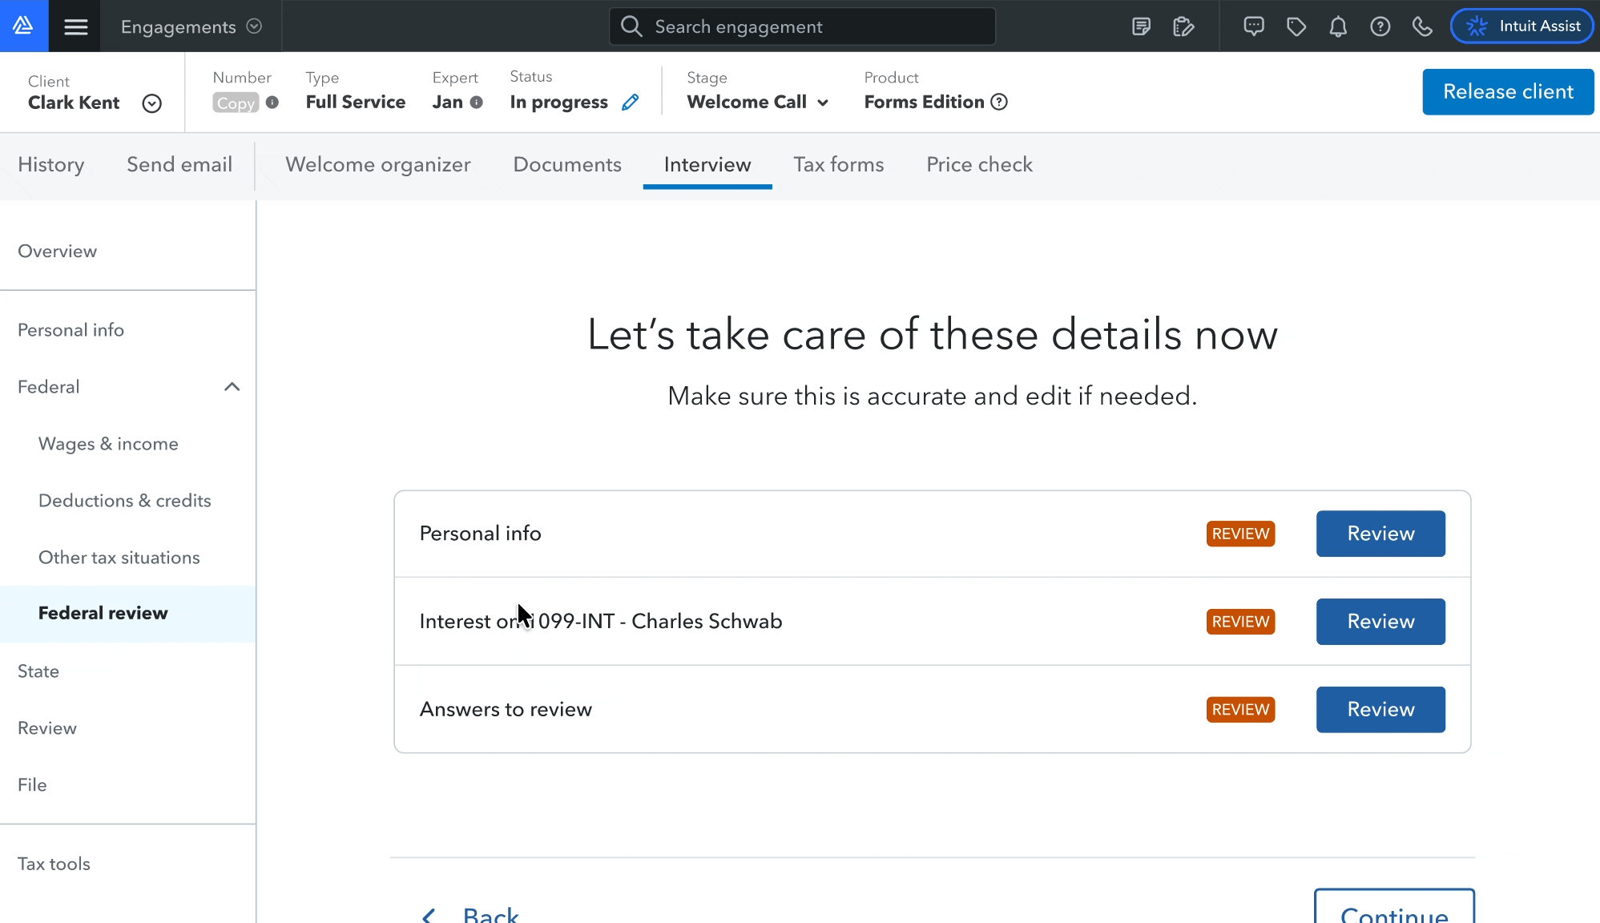Open the Send email tab
The height and width of the screenshot is (923, 1600).
pos(179,164)
